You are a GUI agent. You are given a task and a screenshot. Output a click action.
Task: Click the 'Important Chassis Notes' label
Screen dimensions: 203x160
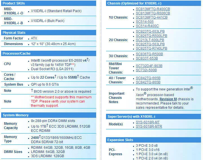click(x=116, y=98)
